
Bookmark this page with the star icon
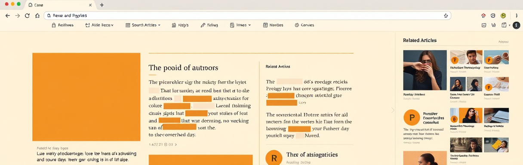click(x=446, y=15)
